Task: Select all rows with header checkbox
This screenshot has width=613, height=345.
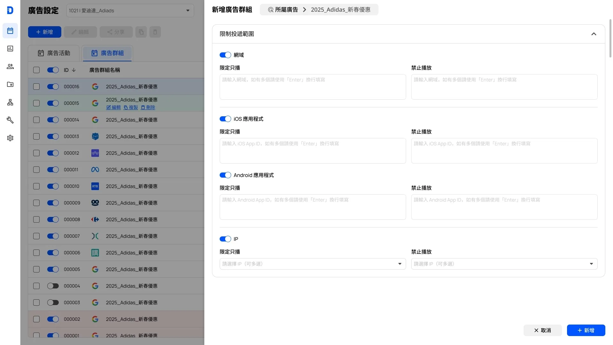Action: click(x=36, y=70)
